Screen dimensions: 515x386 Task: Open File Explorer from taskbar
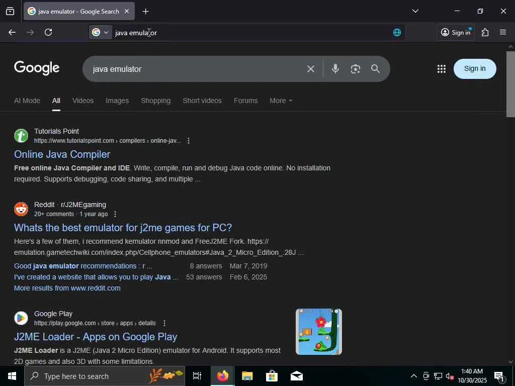[x=247, y=376]
